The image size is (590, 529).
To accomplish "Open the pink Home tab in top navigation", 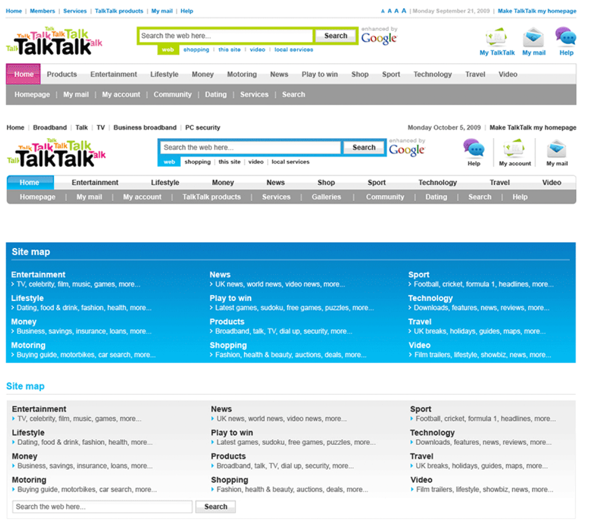I will (23, 74).
